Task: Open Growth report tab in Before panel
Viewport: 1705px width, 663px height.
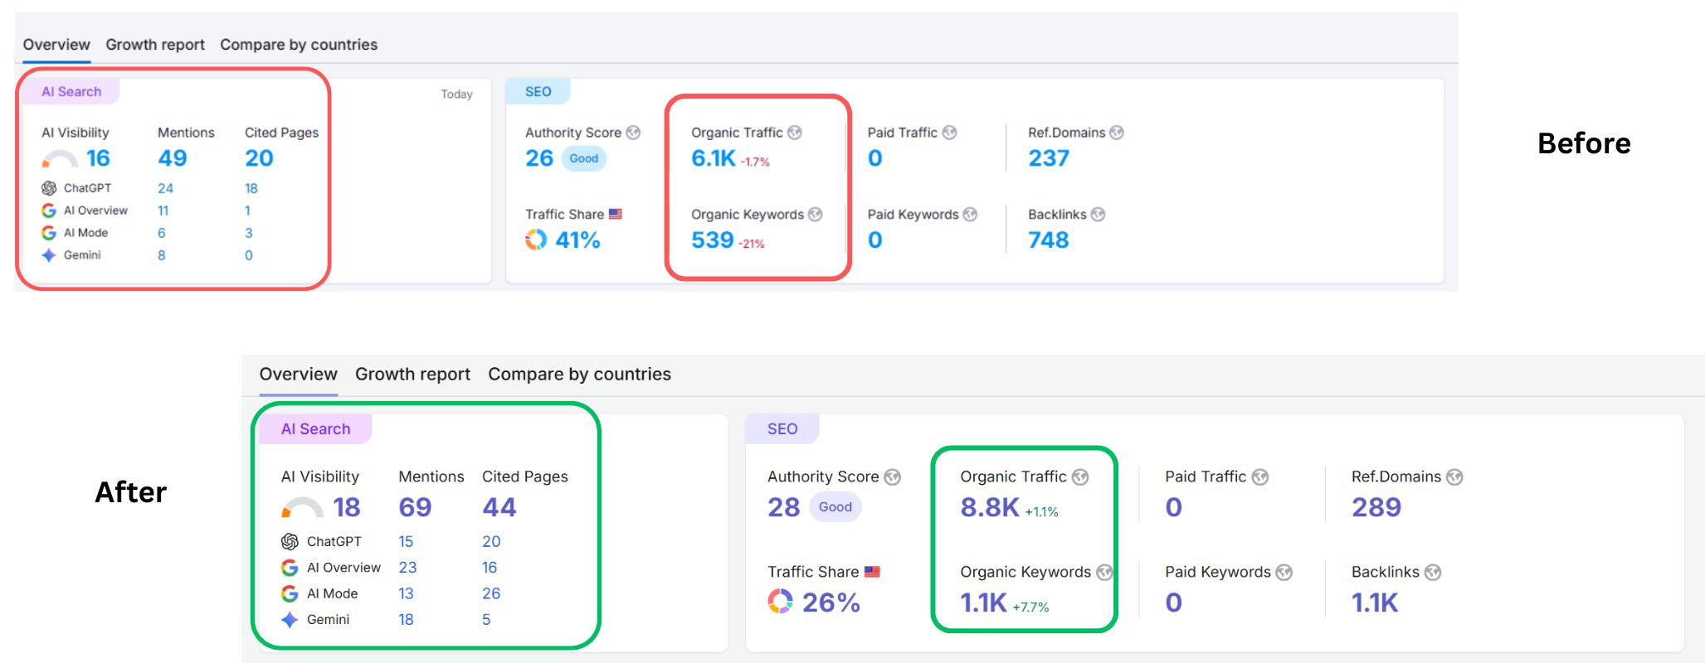Action: click(x=155, y=45)
